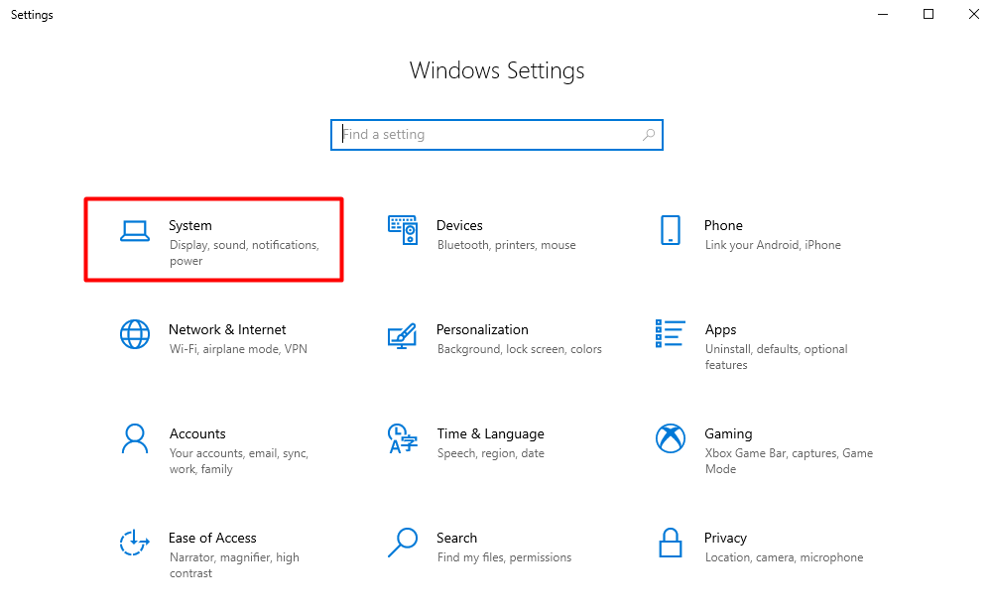Select the Accounts person icon
The width and height of the screenshot is (991, 610).
click(135, 438)
